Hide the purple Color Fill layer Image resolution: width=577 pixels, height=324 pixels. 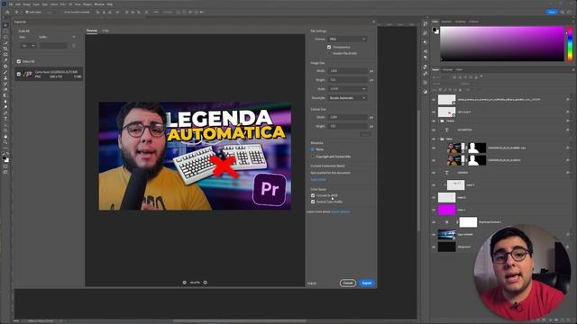(434, 210)
